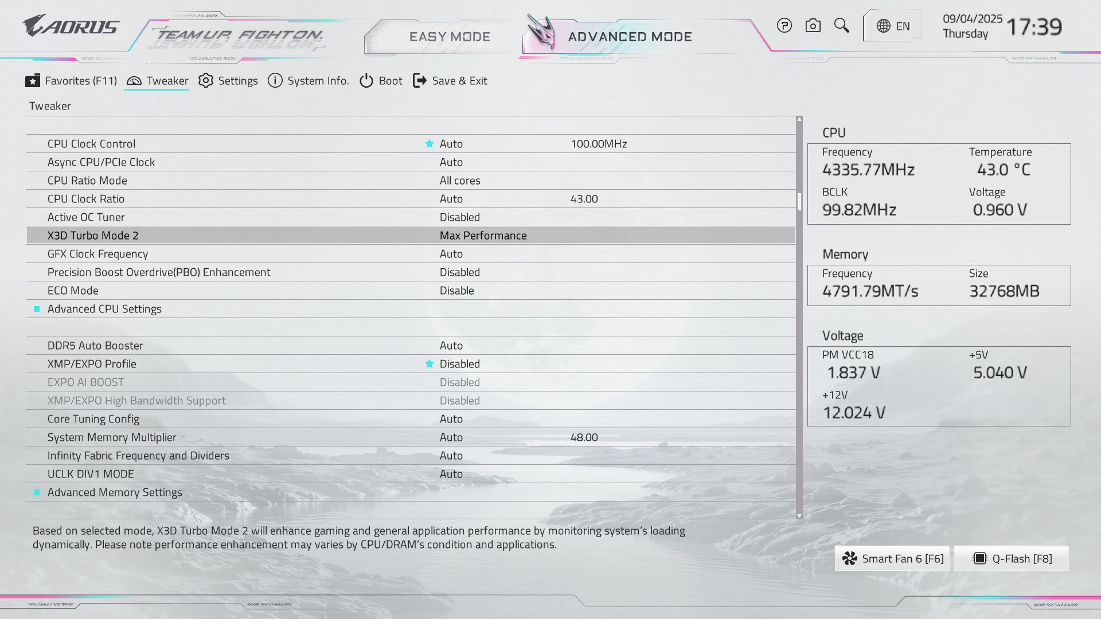Open System Memory Multiplier Auto value
Viewport: 1101px width, 619px height.
(451, 437)
